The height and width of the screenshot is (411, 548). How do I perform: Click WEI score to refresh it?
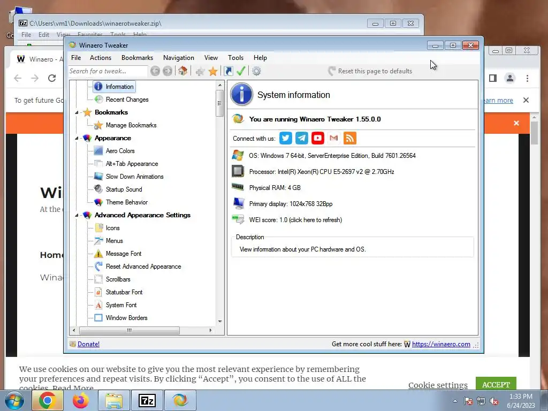tap(295, 220)
